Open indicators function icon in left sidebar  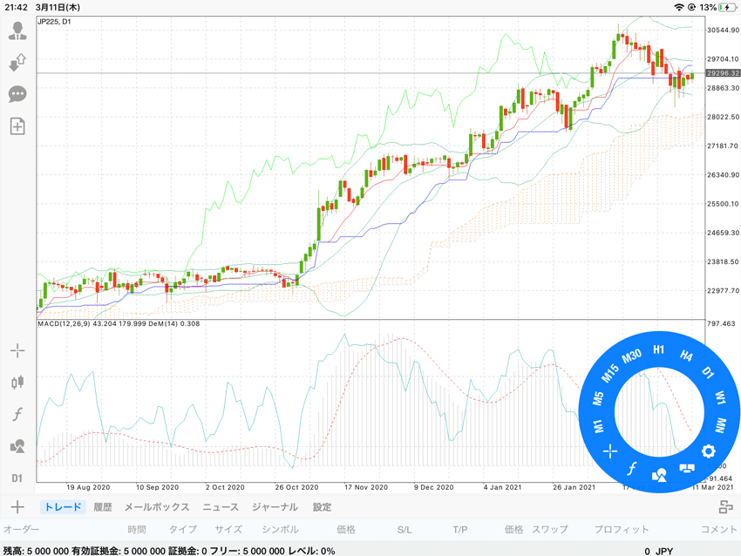17,414
